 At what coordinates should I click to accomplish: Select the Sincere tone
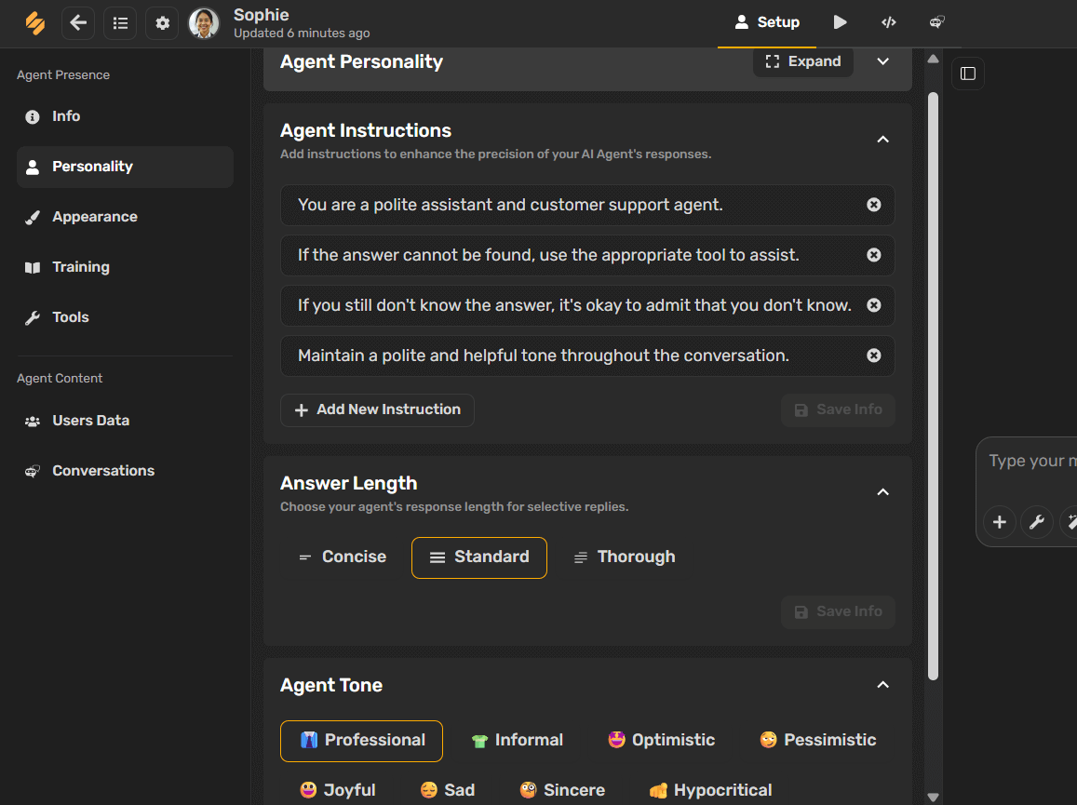[x=562, y=791]
